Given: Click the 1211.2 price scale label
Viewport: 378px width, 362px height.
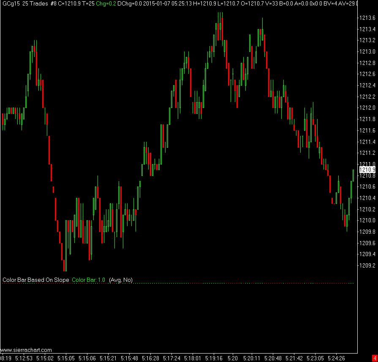Looking at the screenshot, I should pyautogui.click(x=367, y=153).
